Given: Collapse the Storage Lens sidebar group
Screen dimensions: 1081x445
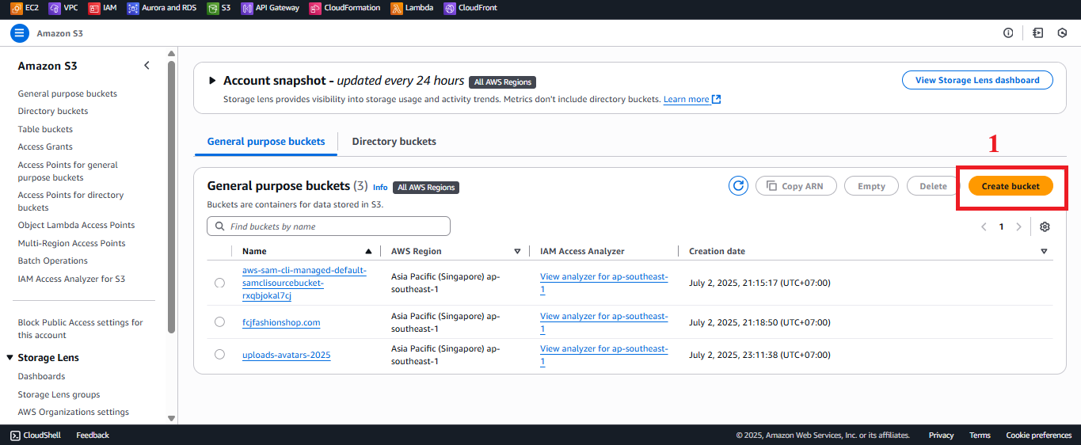Looking at the screenshot, I should tap(10, 358).
